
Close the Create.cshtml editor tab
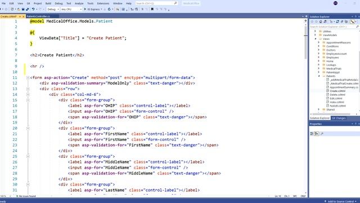24,16
